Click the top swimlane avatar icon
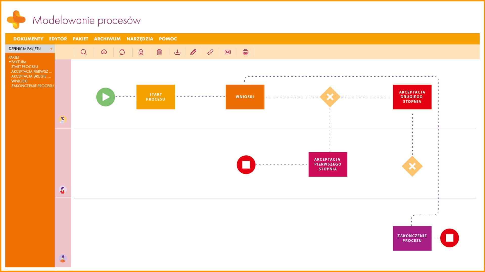Screen dimensions: 485x272 (x=62, y=119)
